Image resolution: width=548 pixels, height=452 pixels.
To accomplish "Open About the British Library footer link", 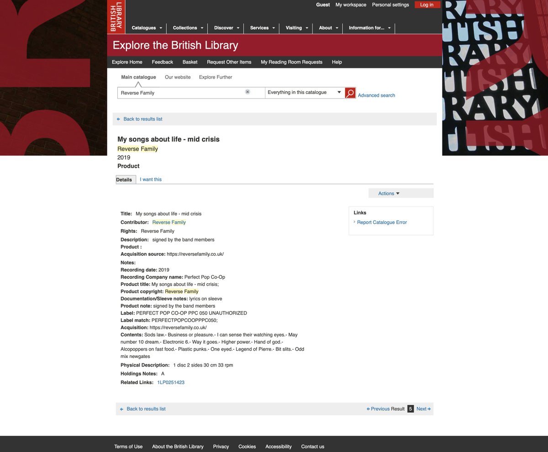I will tap(178, 447).
